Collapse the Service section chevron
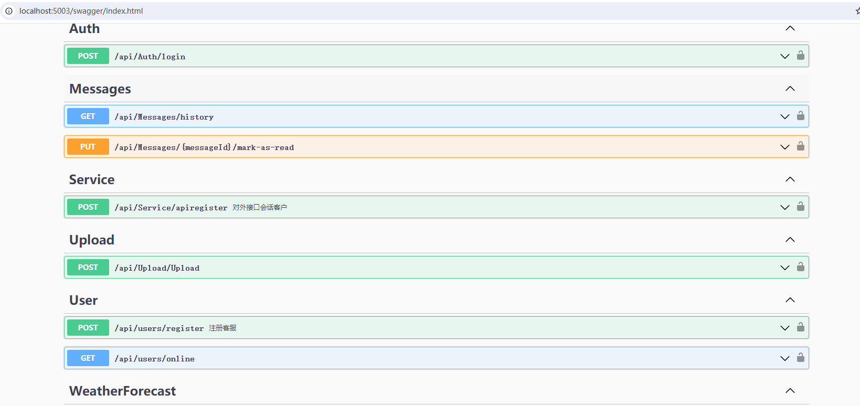The height and width of the screenshot is (406, 860). pyautogui.click(x=790, y=179)
